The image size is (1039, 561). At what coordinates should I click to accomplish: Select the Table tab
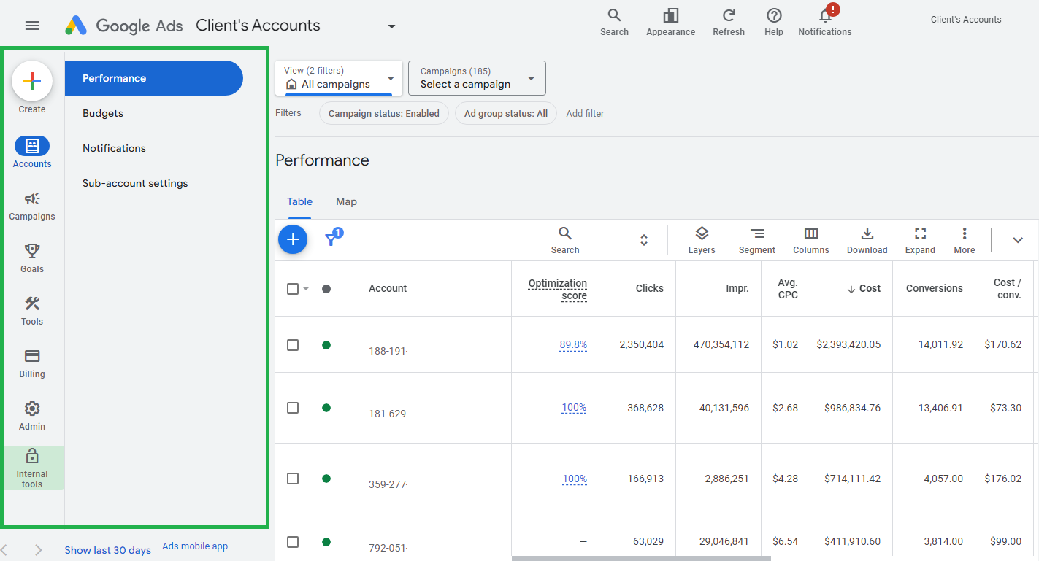pyautogui.click(x=299, y=202)
